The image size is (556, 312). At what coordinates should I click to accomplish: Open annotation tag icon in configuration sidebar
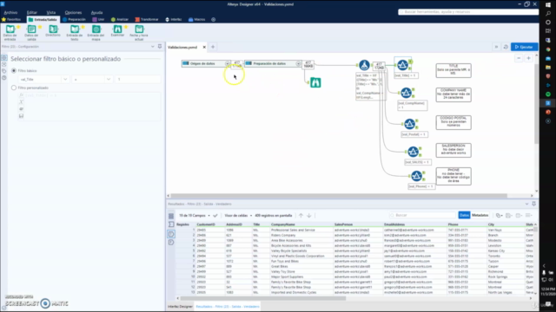point(3,71)
